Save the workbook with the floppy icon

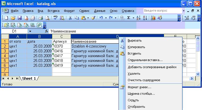[20, 18]
